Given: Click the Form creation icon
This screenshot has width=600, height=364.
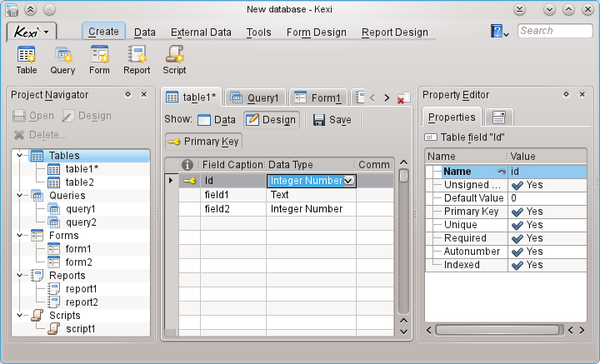Looking at the screenshot, I should (x=99, y=59).
